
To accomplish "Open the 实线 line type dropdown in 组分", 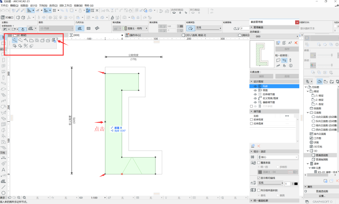I will tap(270, 183).
